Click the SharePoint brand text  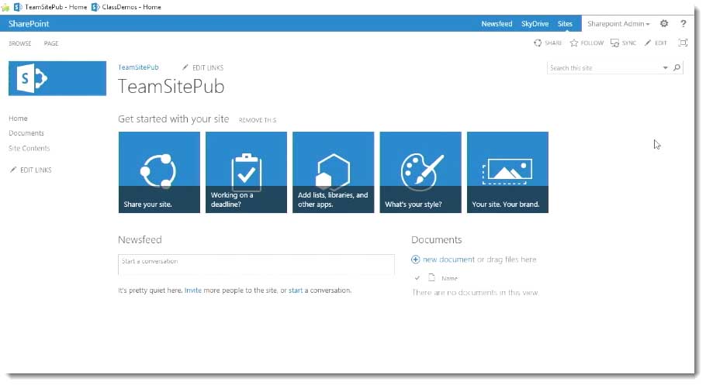[29, 24]
